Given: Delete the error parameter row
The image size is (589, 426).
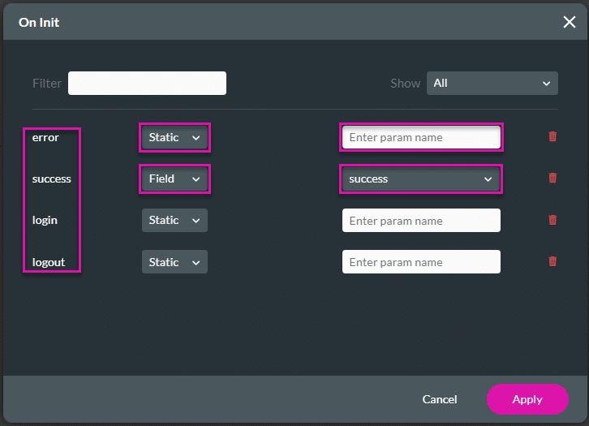Looking at the screenshot, I should click(552, 137).
